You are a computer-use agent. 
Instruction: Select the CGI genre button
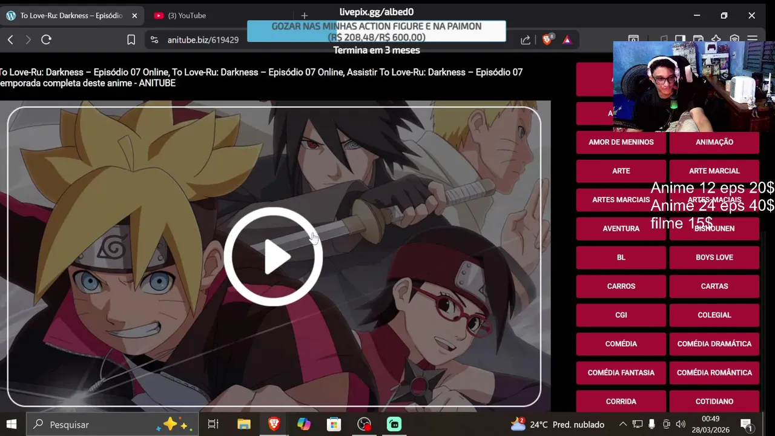(621, 315)
